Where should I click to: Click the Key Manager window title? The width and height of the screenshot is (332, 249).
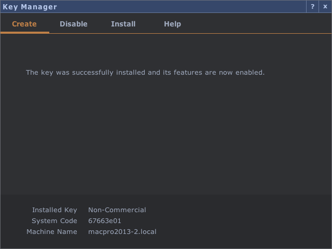pos(30,7)
